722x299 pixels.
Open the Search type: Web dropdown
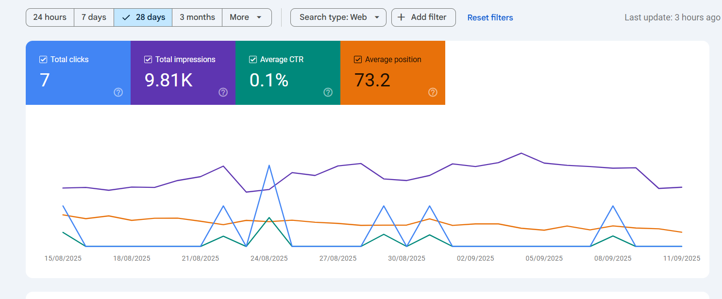338,17
